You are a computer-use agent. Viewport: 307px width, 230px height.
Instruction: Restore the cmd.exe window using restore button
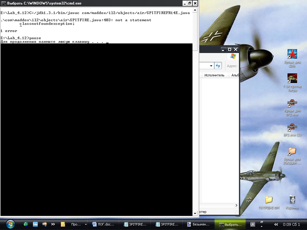190,3
